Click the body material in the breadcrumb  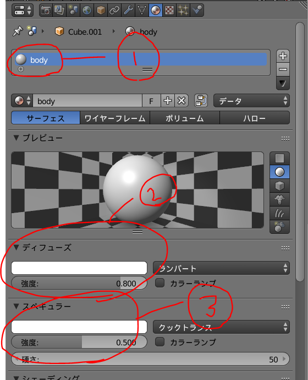[x=141, y=32]
